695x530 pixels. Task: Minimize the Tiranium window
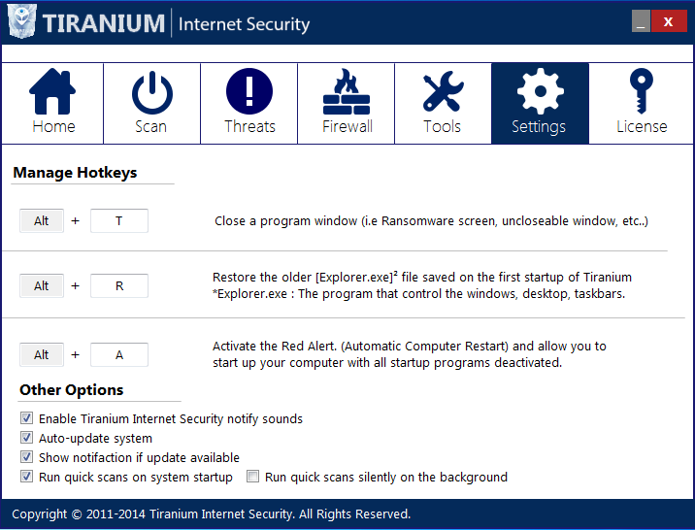point(642,21)
